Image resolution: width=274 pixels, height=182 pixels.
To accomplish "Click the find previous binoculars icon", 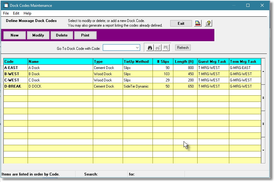I will click(158, 48).
